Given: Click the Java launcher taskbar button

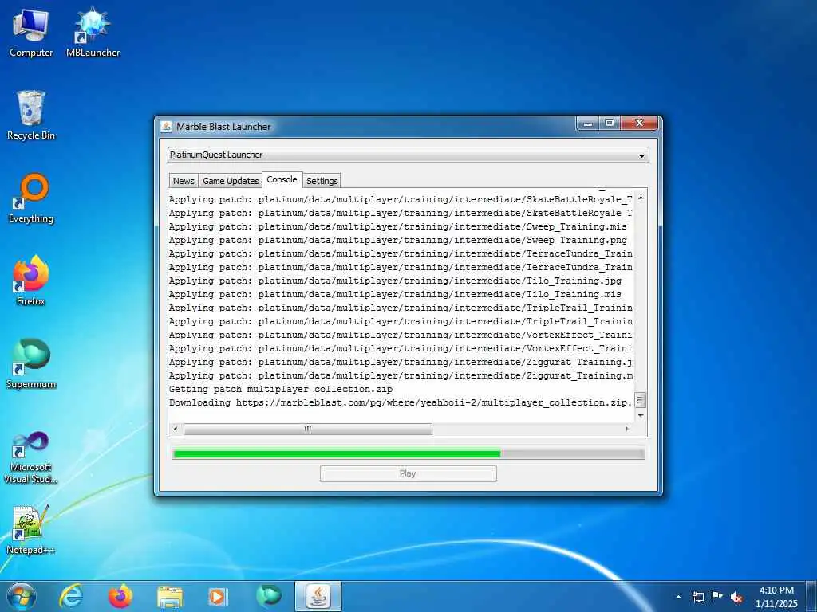Looking at the screenshot, I should pos(318,596).
